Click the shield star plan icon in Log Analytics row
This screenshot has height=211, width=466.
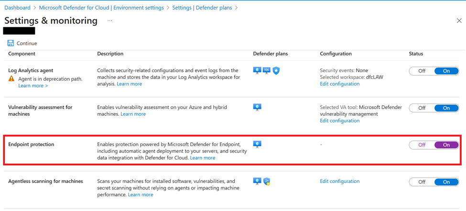(x=276, y=71)
